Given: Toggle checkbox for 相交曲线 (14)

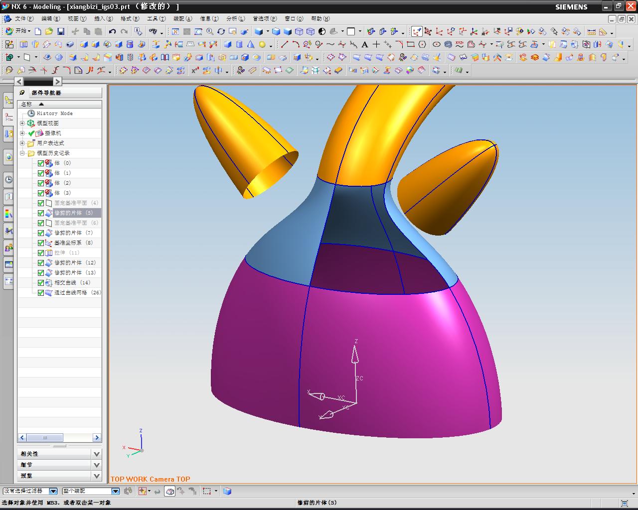Looking at the screenshot, I should [41, 282].
